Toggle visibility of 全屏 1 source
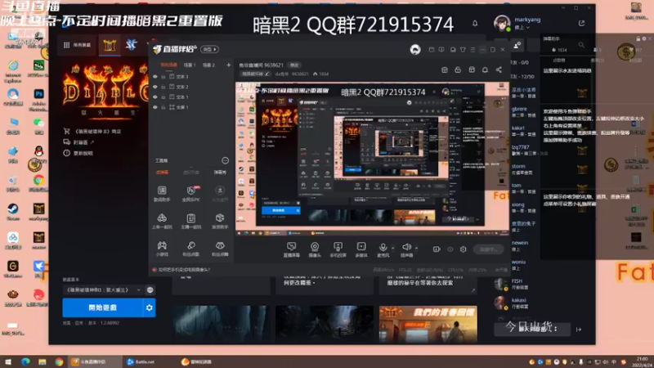 click(x=155, y=107)
